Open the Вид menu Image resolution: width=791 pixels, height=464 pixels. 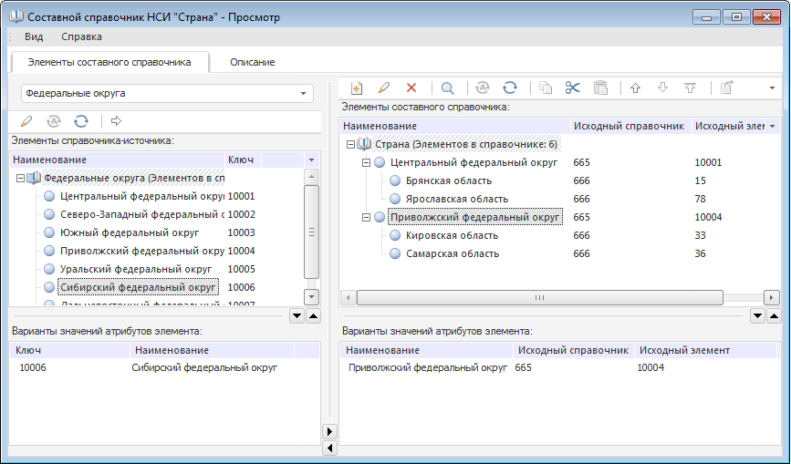pos(34,36)
